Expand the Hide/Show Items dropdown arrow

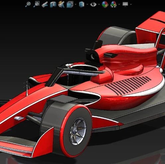click(99, 4)
